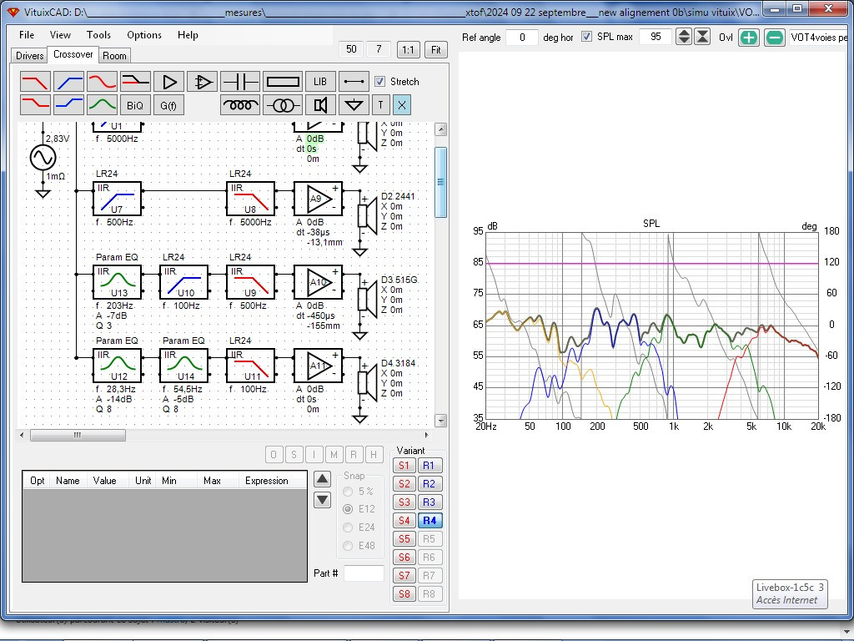Move parameter row up with arrow
The width and height of the screenshot is (854, 641).
click(323, 479)
